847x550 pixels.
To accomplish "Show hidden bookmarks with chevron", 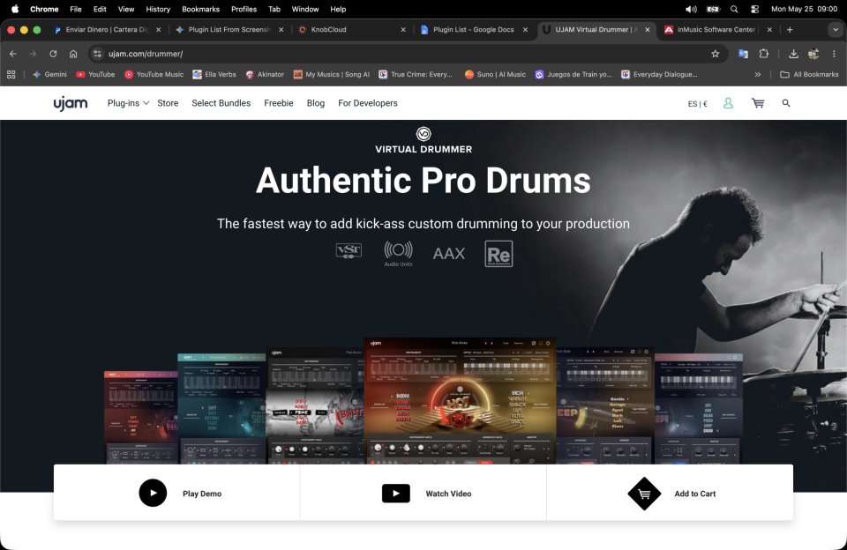I will pos(758,75).
